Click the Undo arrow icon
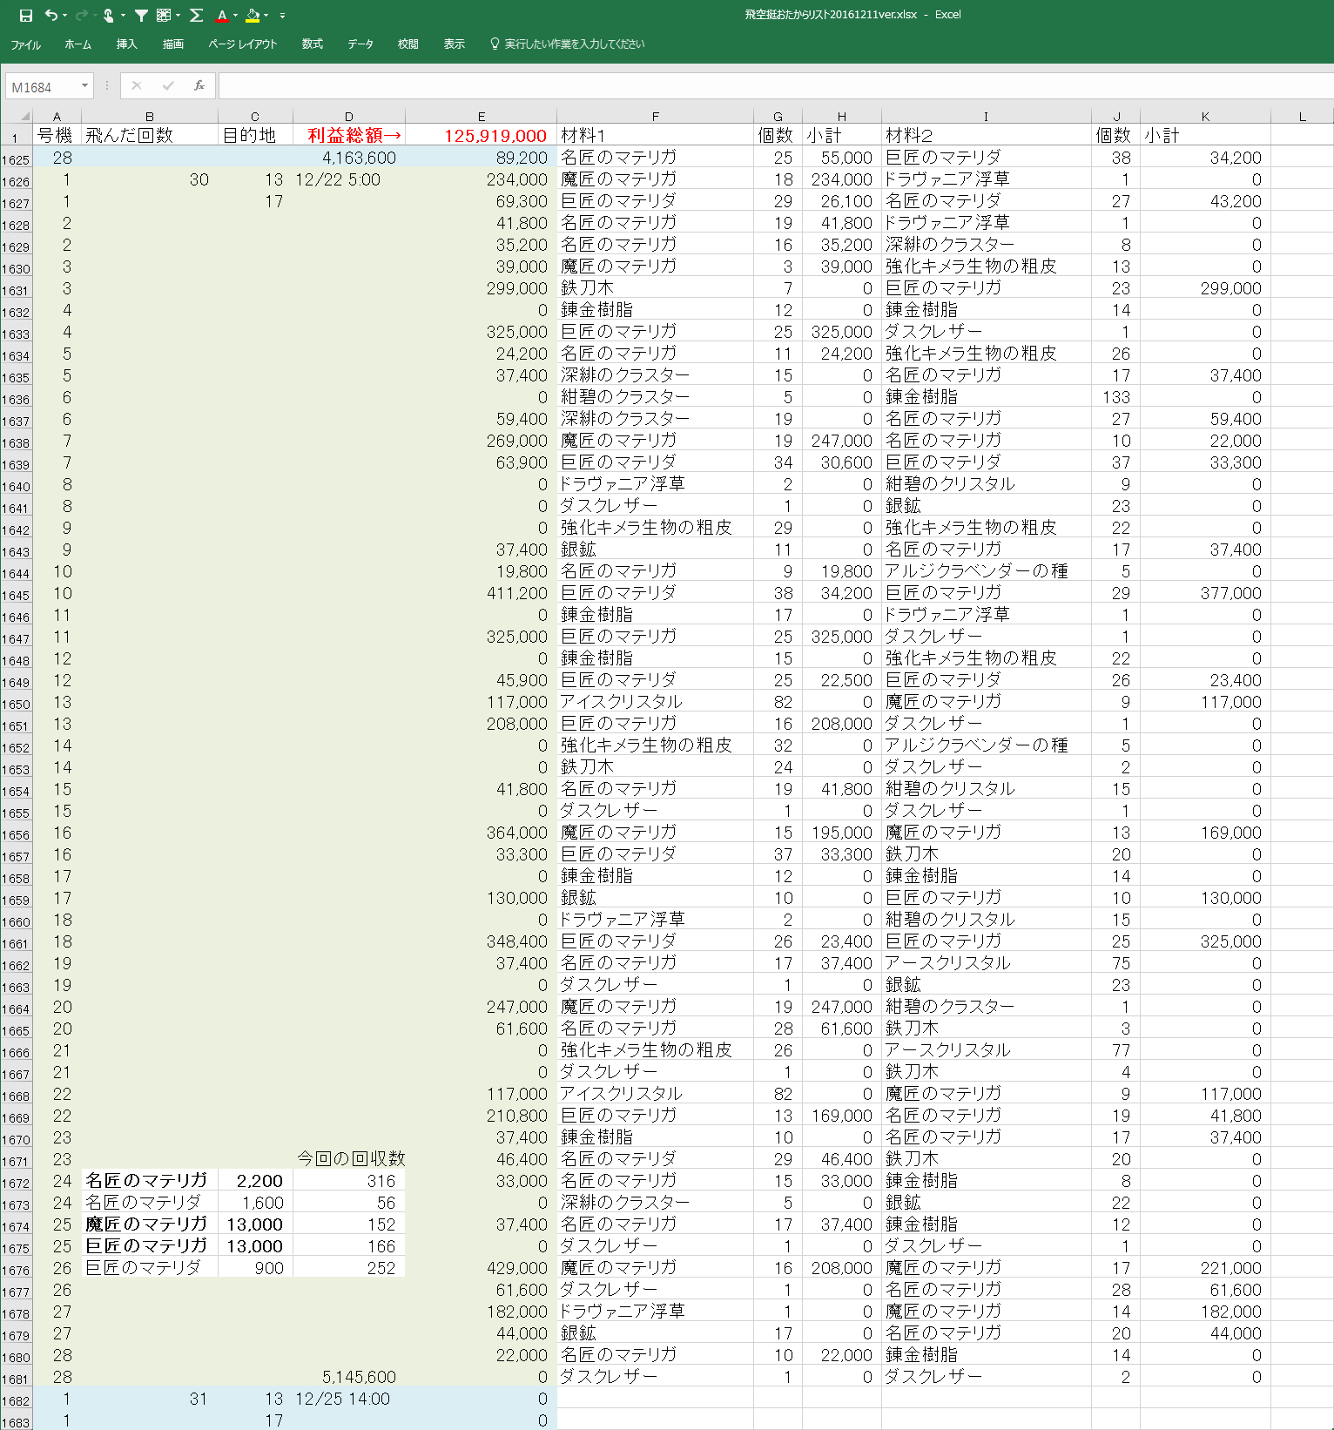 click(51, 16)
